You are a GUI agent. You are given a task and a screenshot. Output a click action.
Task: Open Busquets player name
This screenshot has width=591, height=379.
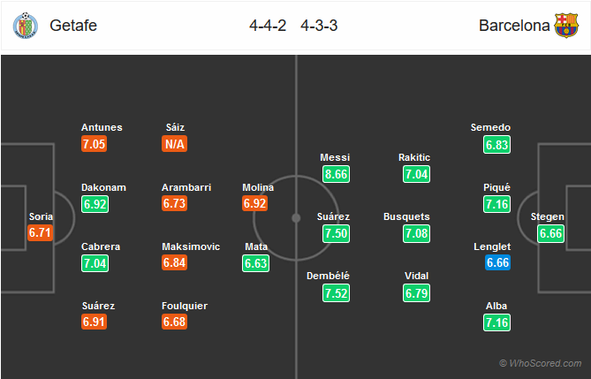(x=406, y=216)
